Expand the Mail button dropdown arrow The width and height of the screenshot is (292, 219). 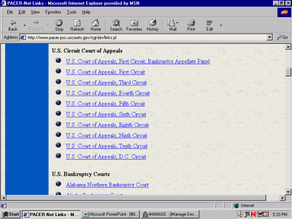click(x=178, y=23)
